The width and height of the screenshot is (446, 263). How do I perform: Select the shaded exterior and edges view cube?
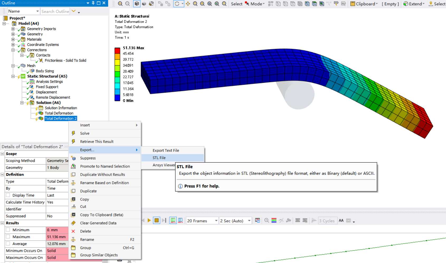coord(137,4)
